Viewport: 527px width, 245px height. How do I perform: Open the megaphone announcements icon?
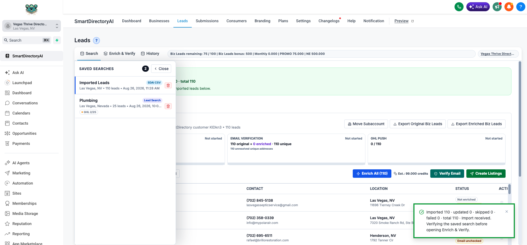pos(497,7)
